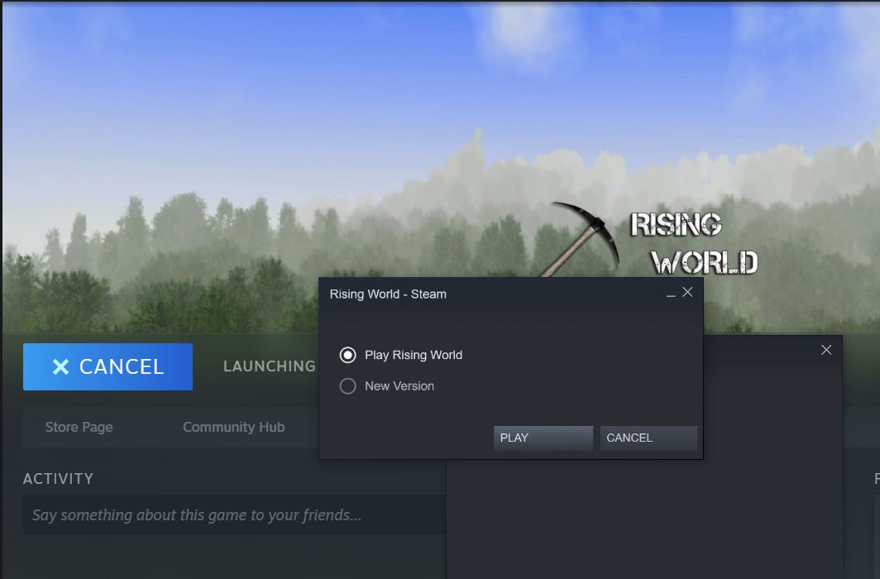Close the Rising World - Steam dialog
Image resolution: width=880 pixels, height=579 pixels.
pyautogui.click(x=687, y=292)
